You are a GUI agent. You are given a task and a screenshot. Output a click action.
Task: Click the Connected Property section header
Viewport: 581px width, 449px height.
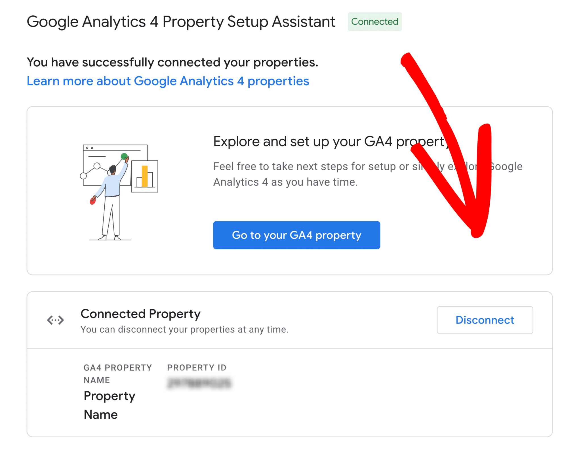pyautogui.click(x=140, y=314)
